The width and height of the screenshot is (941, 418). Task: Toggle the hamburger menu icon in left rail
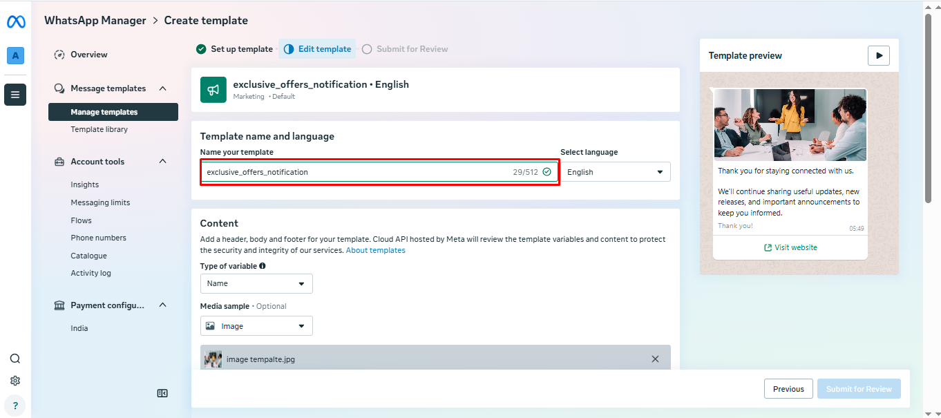[x=15, y=95]
